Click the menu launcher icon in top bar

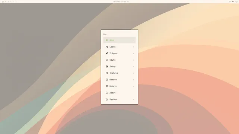(x=3, y=1)
